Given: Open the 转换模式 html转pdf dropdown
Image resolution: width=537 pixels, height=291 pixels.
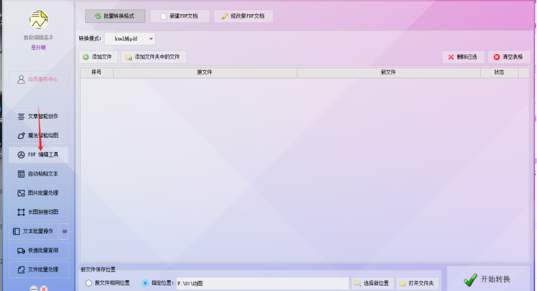Looking at the screenshot, I should click(130, 38).
